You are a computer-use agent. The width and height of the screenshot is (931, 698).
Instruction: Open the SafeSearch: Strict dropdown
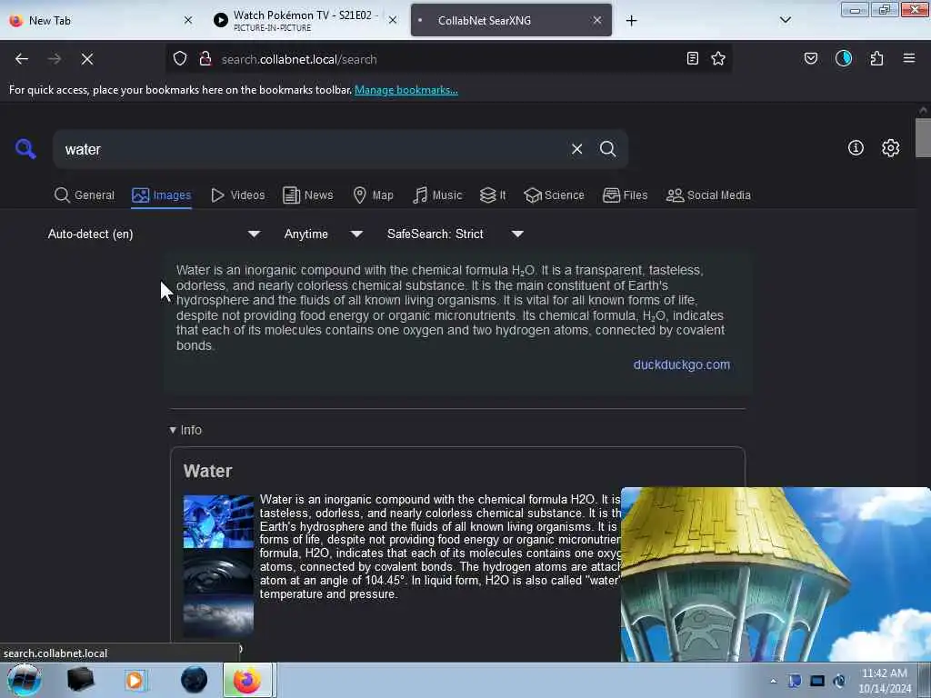455,234
